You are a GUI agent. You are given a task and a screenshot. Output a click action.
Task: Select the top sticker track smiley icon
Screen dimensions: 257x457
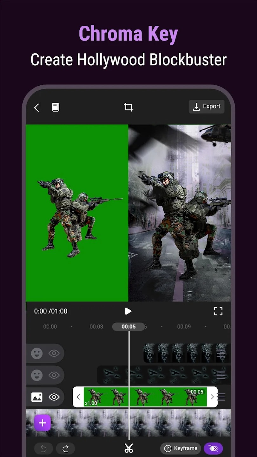tap(37, 353)
